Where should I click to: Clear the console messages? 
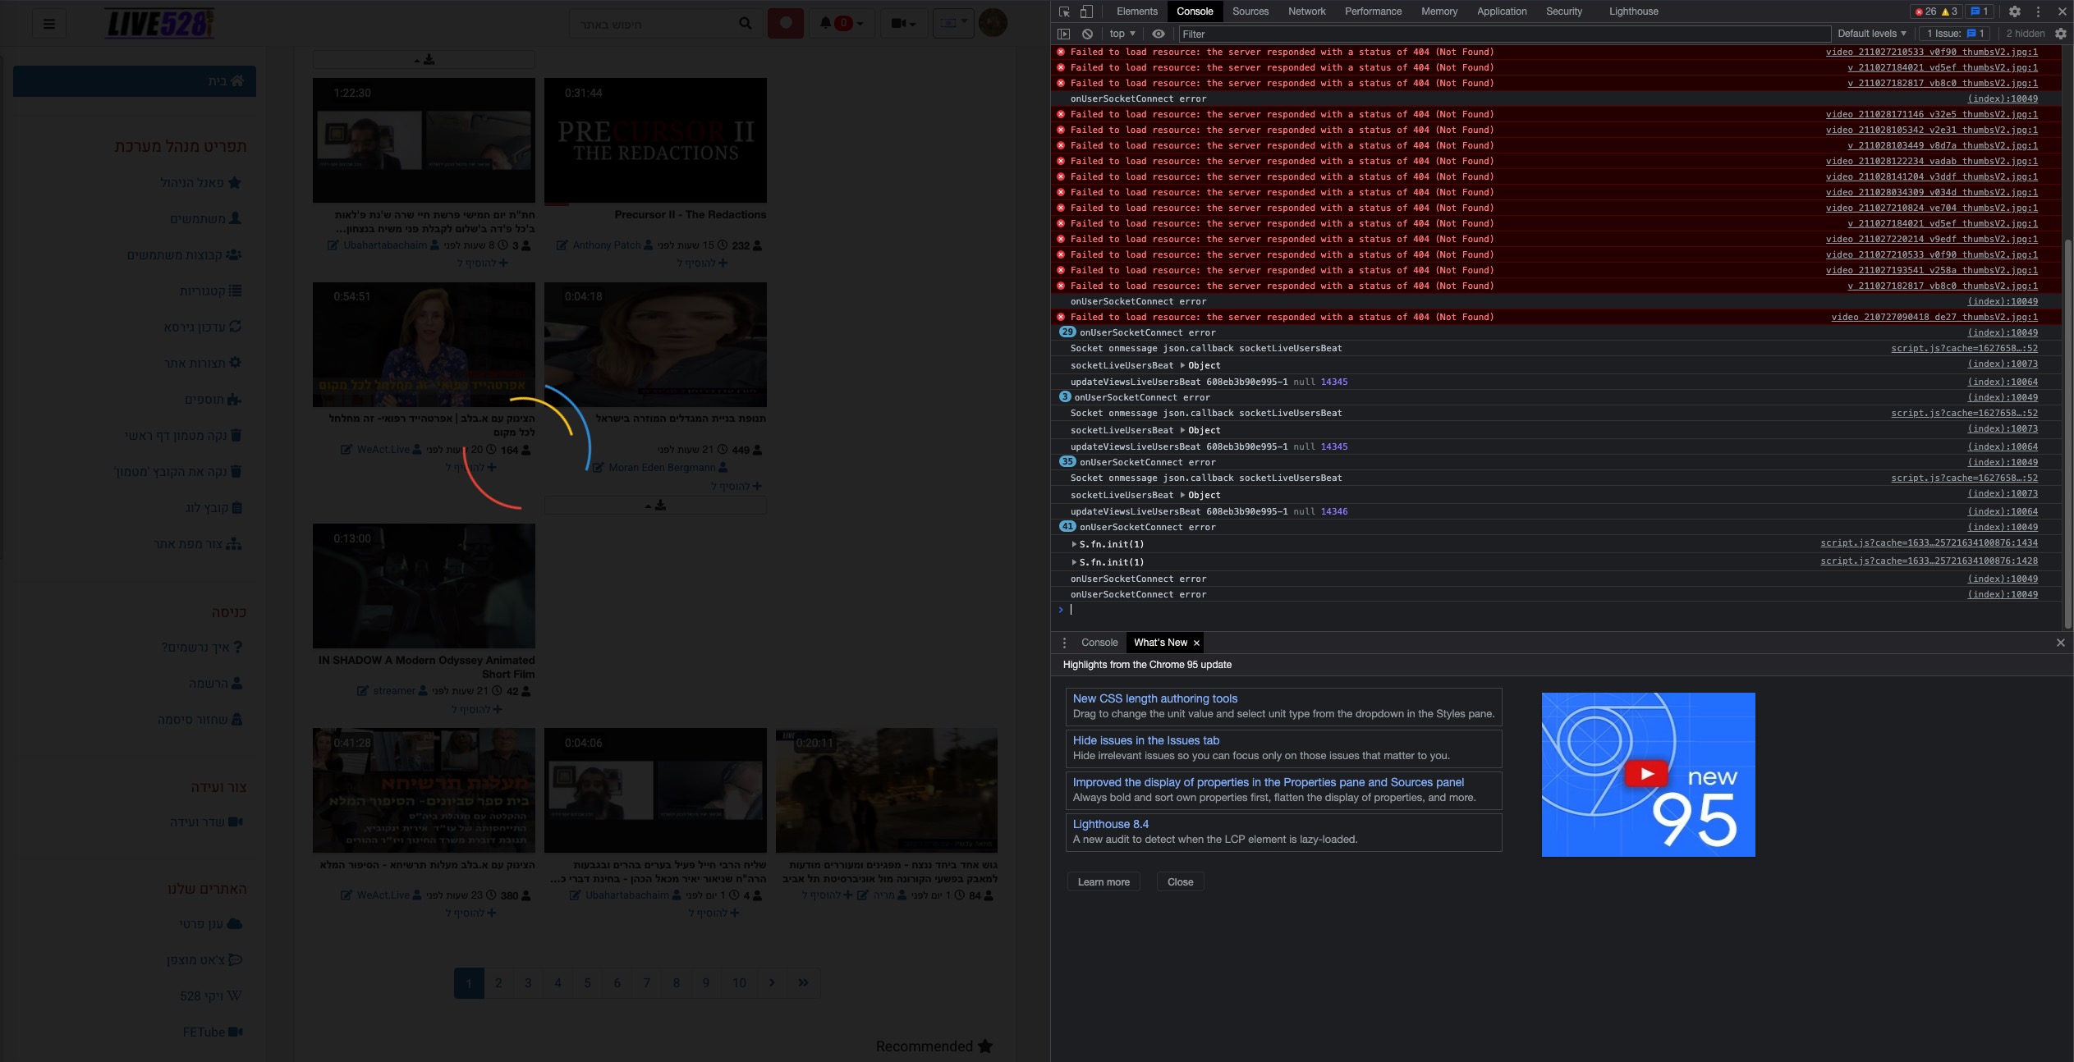click(x=1088, y=34)
